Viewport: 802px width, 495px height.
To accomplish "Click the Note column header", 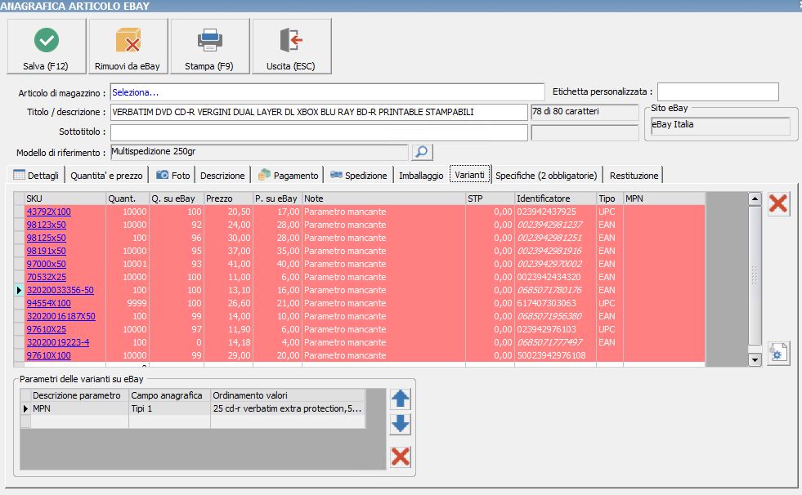I will pos(383,198).
